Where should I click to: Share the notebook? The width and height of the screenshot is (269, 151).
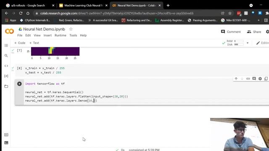tap(254, 32)
